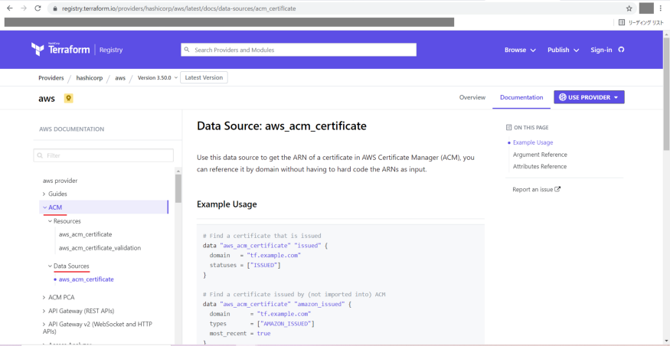
Task: Go to hashicorp breadcrumb
Action: (x=90, y=78)
